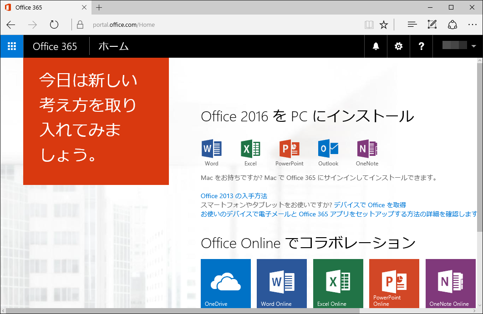Viewport: 483px width, 314px height.
Task: Go forward with the browser forward arrow
Action: 32,25
